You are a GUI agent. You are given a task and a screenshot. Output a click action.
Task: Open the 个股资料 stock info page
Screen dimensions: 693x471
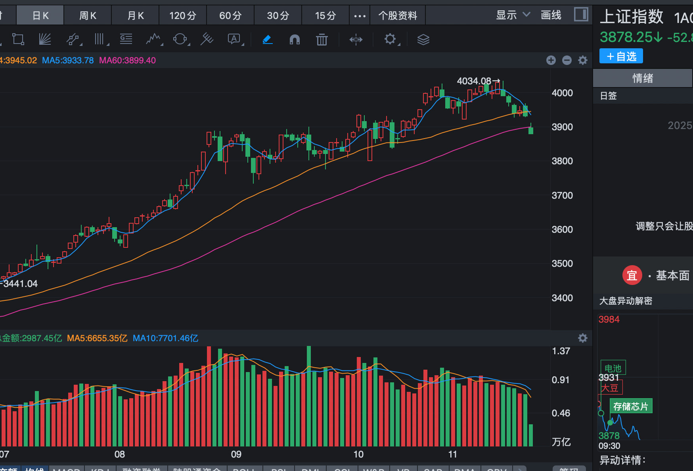pyautogui.click(x=398, y=15)
